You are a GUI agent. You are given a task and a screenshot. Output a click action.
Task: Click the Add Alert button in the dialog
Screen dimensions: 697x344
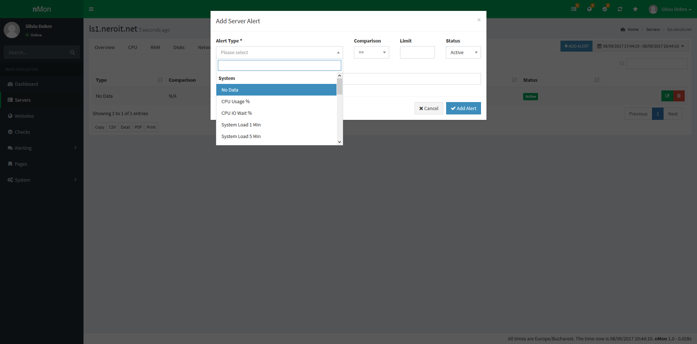tap(463, 108)
